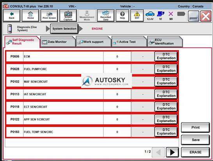213x161 pixels.
Task: Open Screen Capture camera tool
Action: click(x=68, y=16)
